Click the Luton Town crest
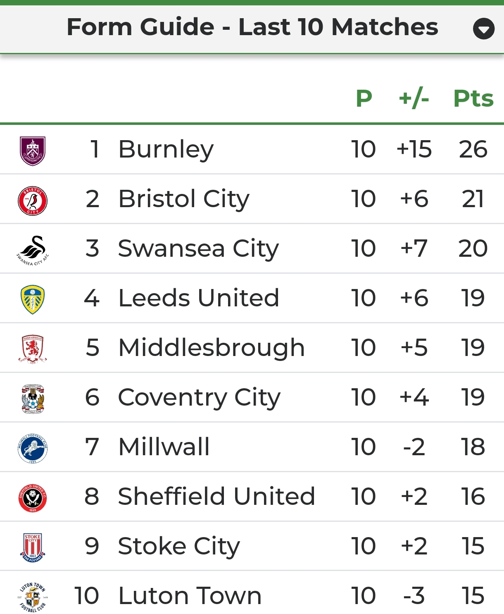The width and height of the screenshot is (504, 614). click(x=33, y=597)
